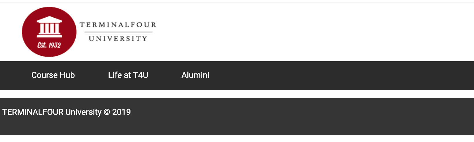Viewport: 474px width, 142px height.
Task: Click the grey divider line in the logo
Action: coord(118,32)
